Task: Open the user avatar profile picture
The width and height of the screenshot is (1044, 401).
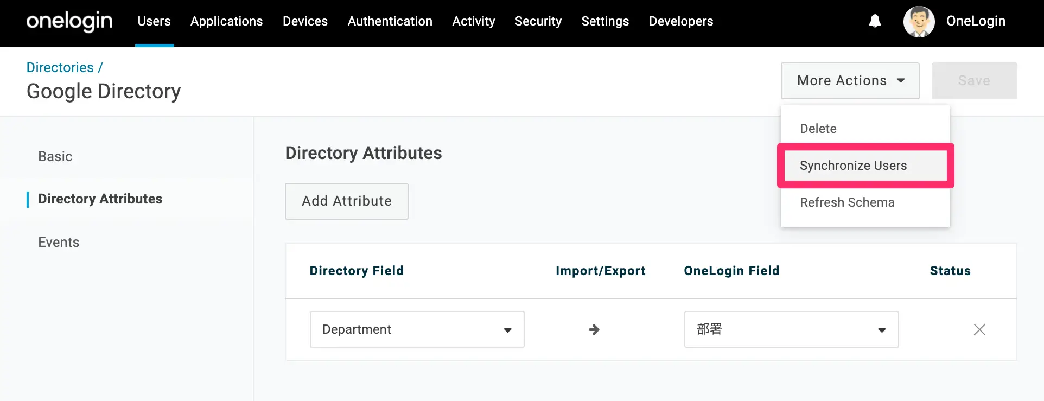Action: tap(919, 22)
